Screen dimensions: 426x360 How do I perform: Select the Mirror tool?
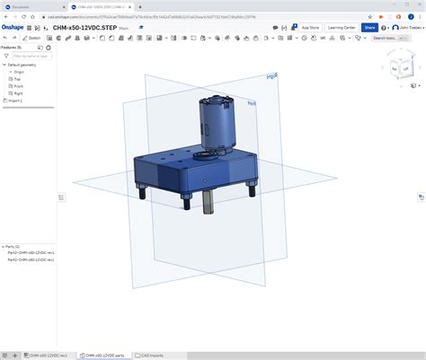[173, 38]
